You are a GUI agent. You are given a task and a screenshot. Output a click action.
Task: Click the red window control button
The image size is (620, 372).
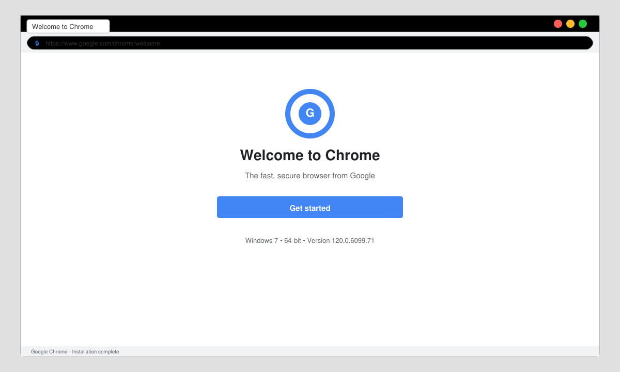[558, 24]
